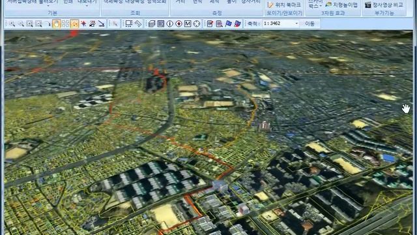Open the 1:3462 scale dropdown
The image size is (417, 235).
coord(296,23)
